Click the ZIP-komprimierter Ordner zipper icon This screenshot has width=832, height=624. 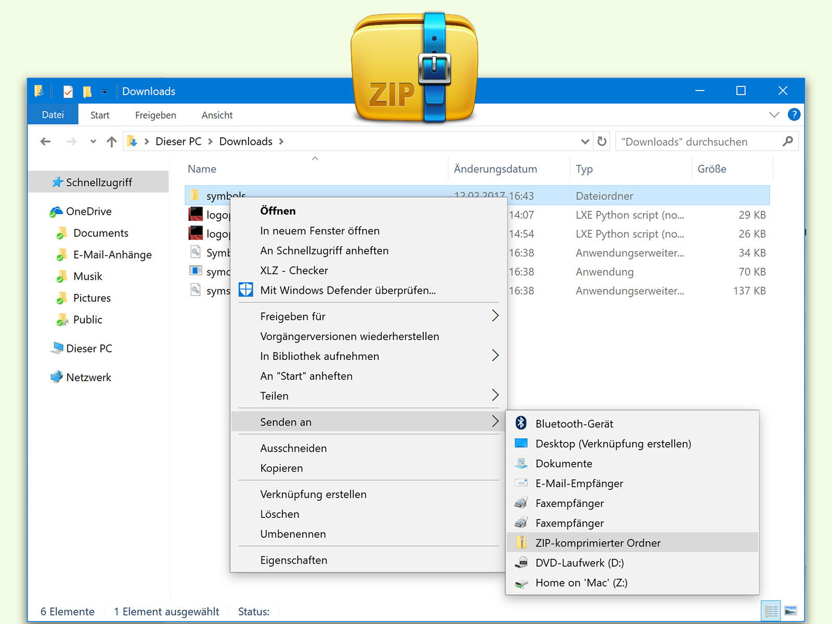tap(521, 542)
